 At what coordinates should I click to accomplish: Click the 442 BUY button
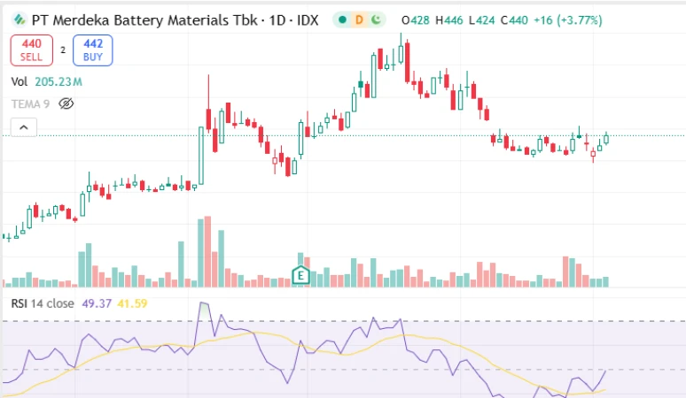[x=93, y=50]
